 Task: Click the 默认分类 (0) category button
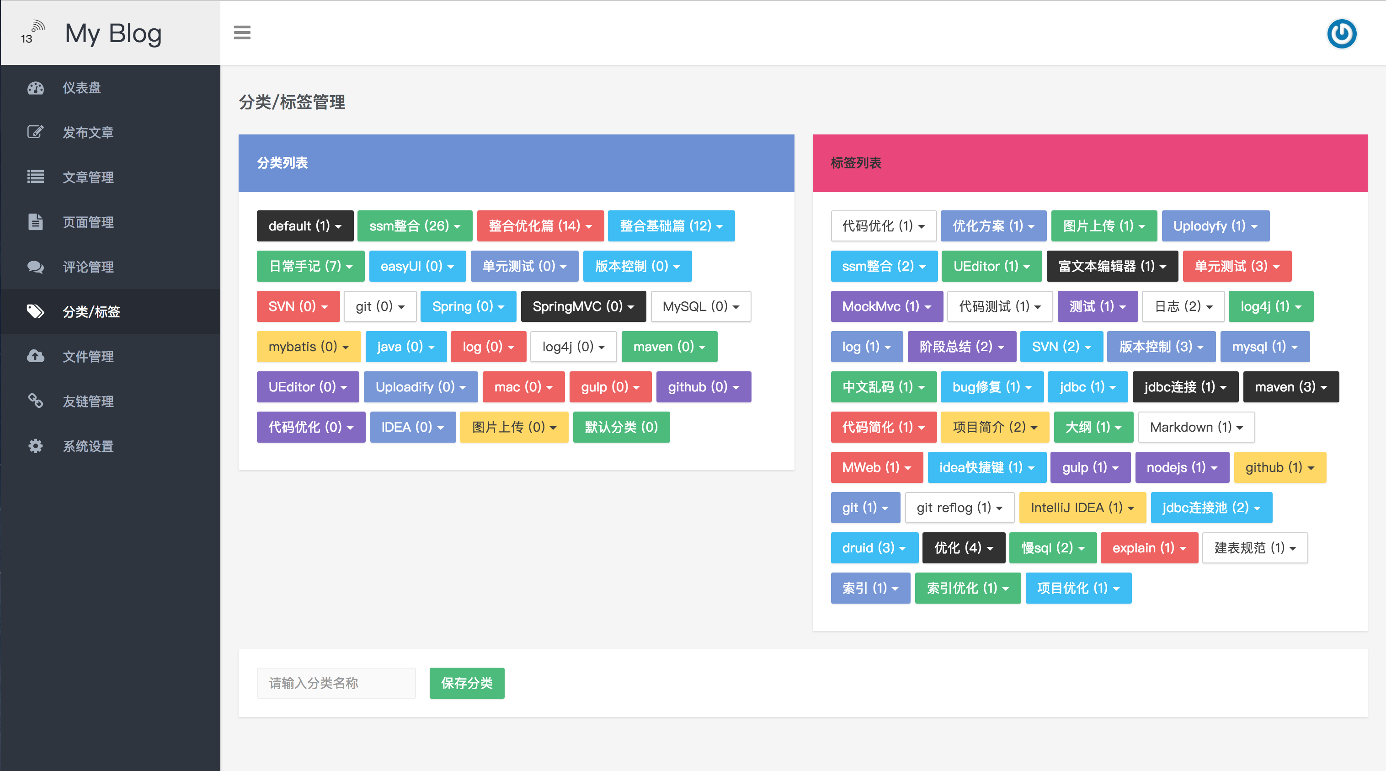click(621, 427)
